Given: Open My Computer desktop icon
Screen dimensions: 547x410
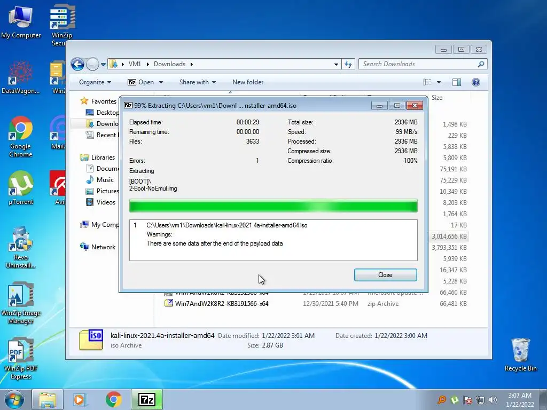Looking at the screenshot, I should tap(21, 21).
